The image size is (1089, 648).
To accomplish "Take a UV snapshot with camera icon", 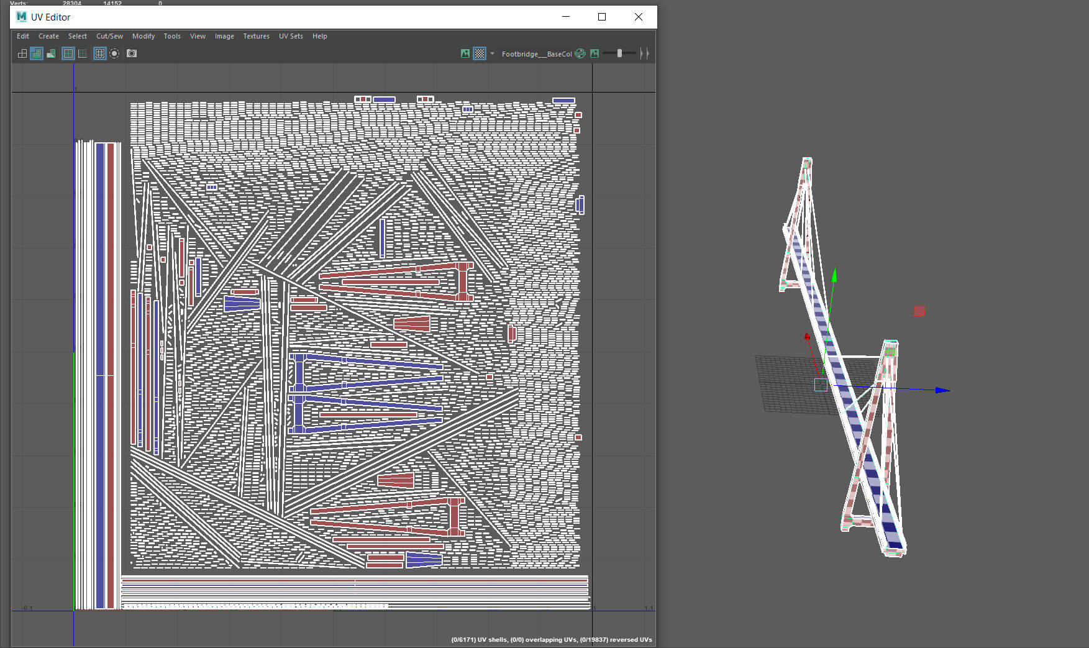I will coord(132,53).
